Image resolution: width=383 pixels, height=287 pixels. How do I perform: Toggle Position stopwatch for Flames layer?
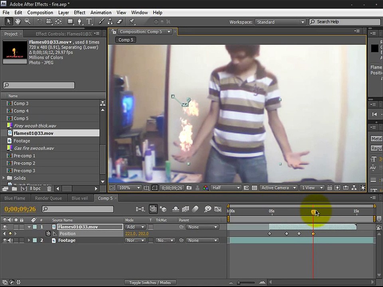(48, 234)
